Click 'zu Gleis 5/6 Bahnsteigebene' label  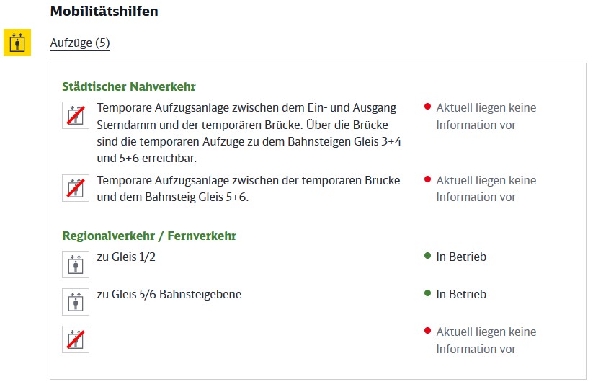[x=169, y=294]
